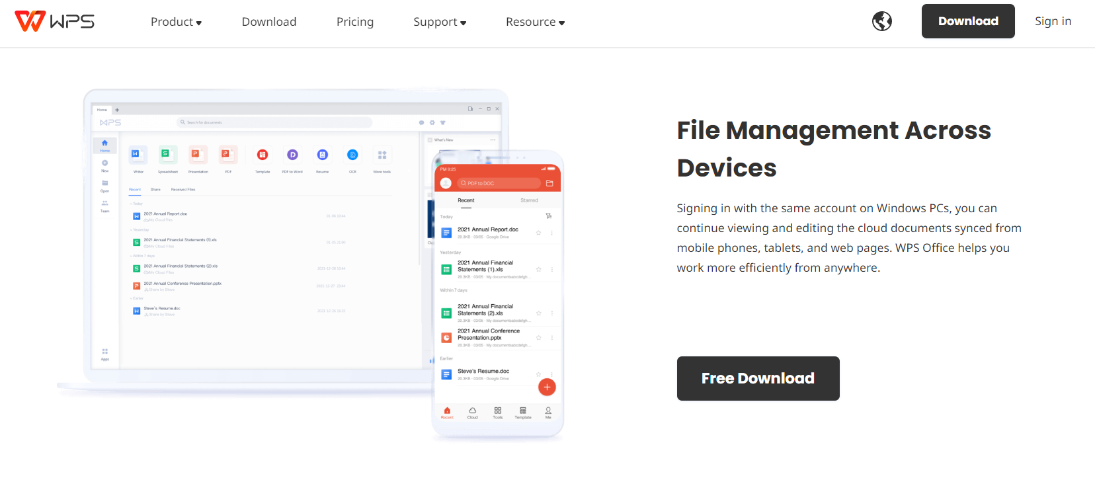Click the File Management Across Devices heading
The height and width of the screenshot is (480, 1095).
click(x=834, y=149)
